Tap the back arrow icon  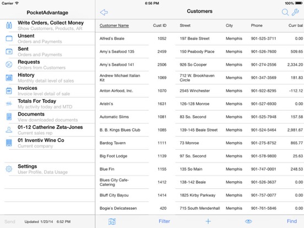(x=104, y=13)
